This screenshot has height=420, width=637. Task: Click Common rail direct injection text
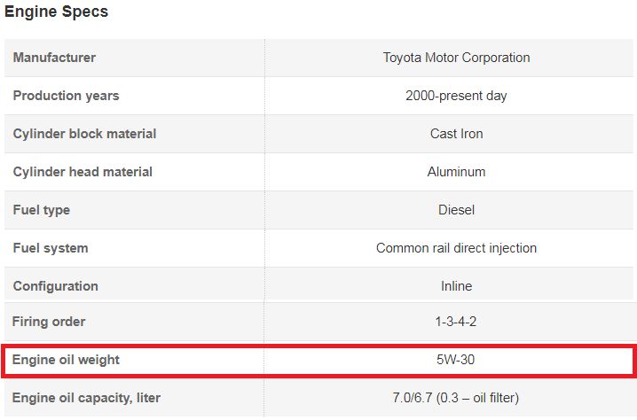456,248
